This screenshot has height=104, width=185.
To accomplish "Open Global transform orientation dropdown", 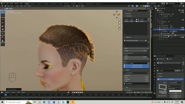I will (68, 6).
